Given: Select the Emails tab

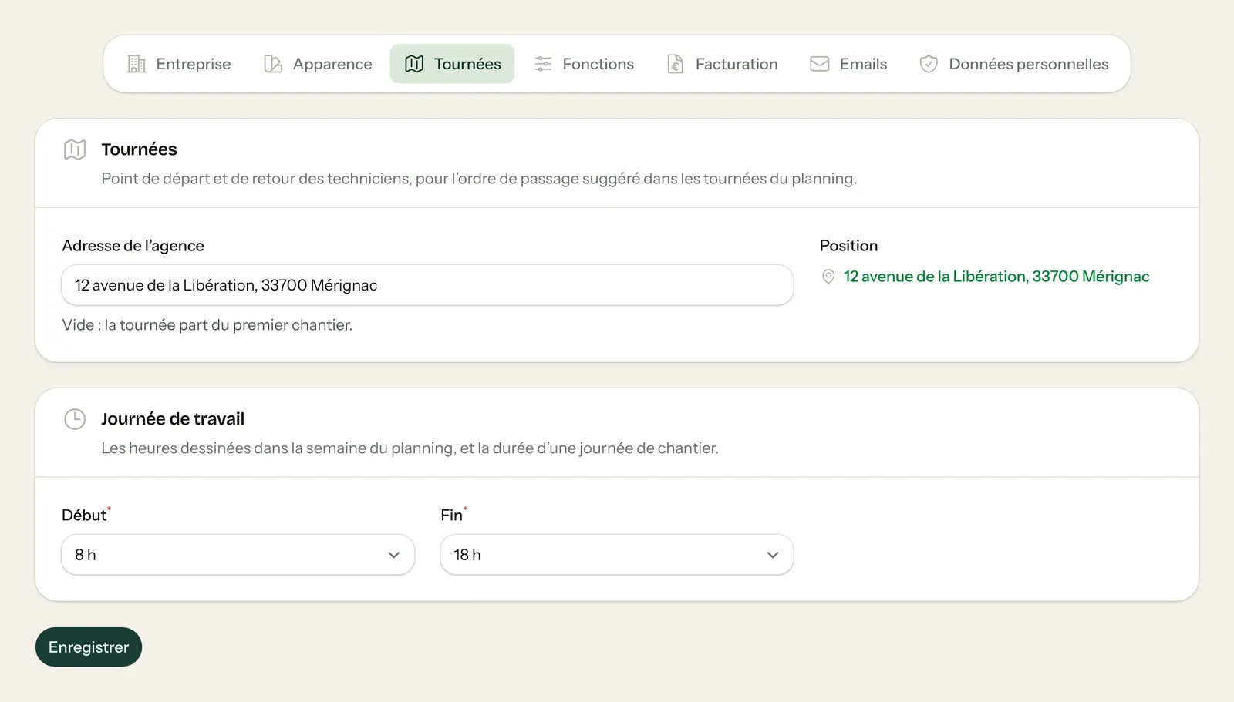Looking at the screenshot, I should click(848, 64).
